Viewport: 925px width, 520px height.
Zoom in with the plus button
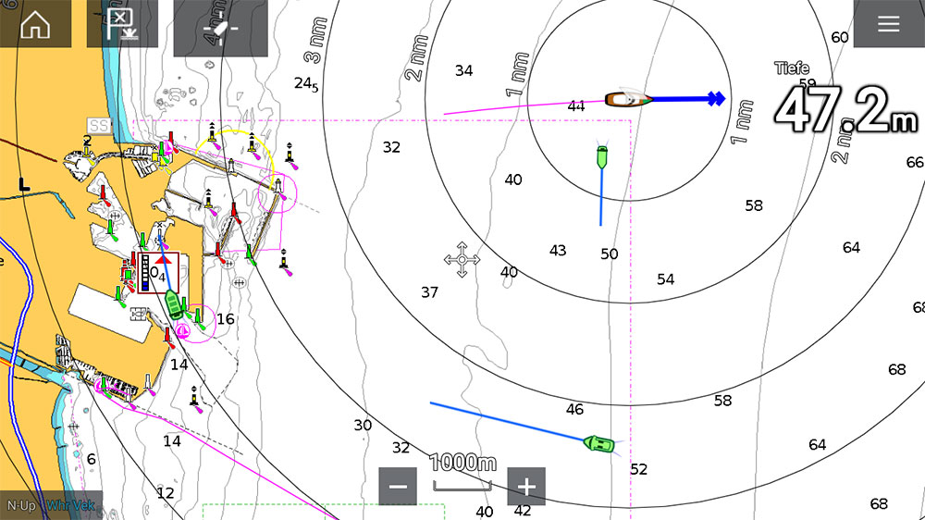pyautogui.click(x=526, y=486)
